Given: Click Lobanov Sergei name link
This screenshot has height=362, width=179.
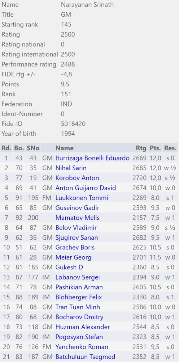Looking at the screenshot, I should point(78,277).
